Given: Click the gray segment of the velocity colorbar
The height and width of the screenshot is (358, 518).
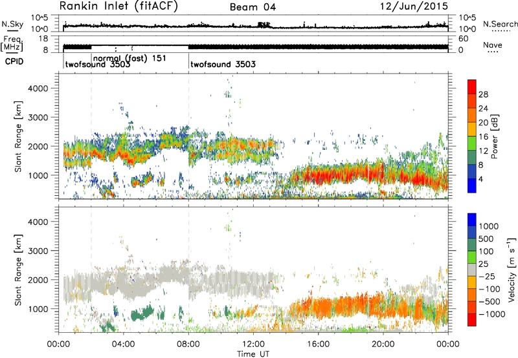Looking at the screenshot, I should click(472, 270).
